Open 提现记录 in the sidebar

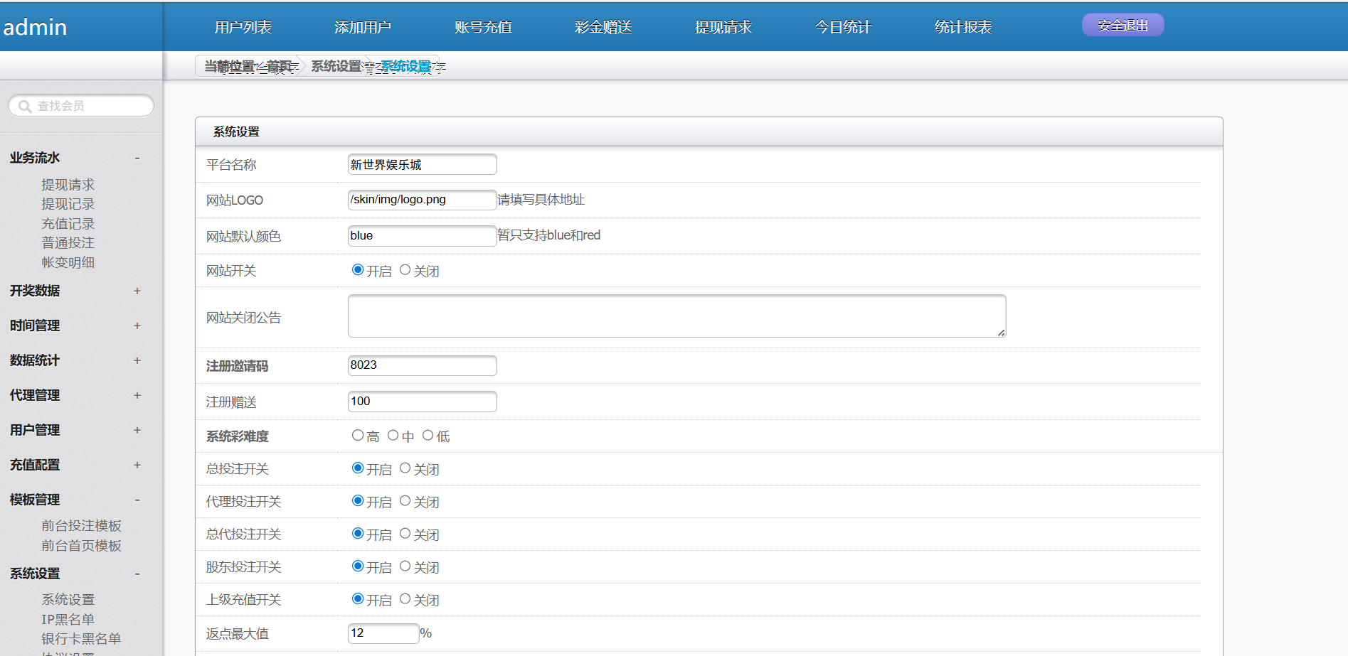68,204
